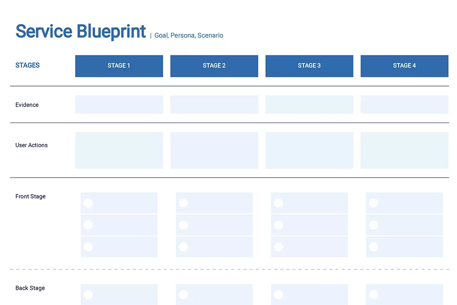Screen dimensions: 457x305
Task: Toggle the circle on Stage 2's middle Front Stage card
Action: (183, 225)
